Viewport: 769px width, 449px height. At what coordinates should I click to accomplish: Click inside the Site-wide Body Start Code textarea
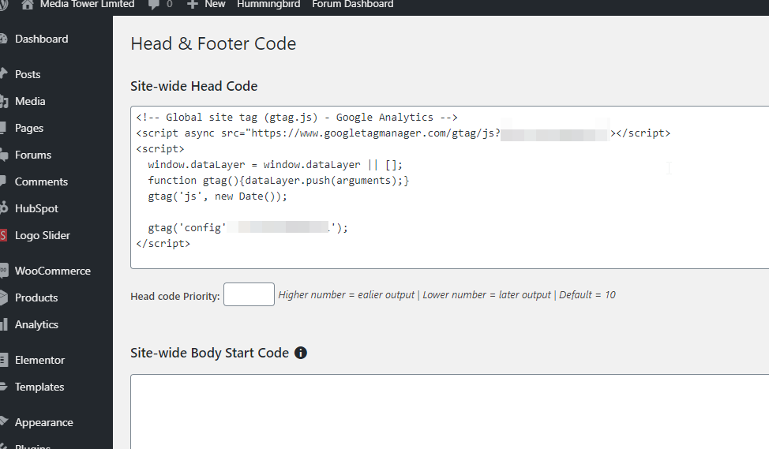(450, 412)
